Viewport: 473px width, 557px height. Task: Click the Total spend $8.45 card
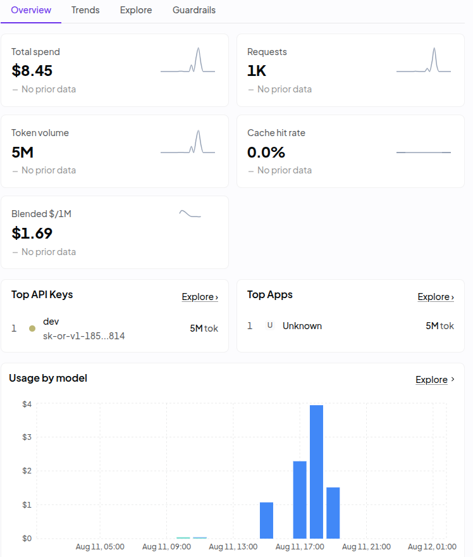click(x=114, y=70)
